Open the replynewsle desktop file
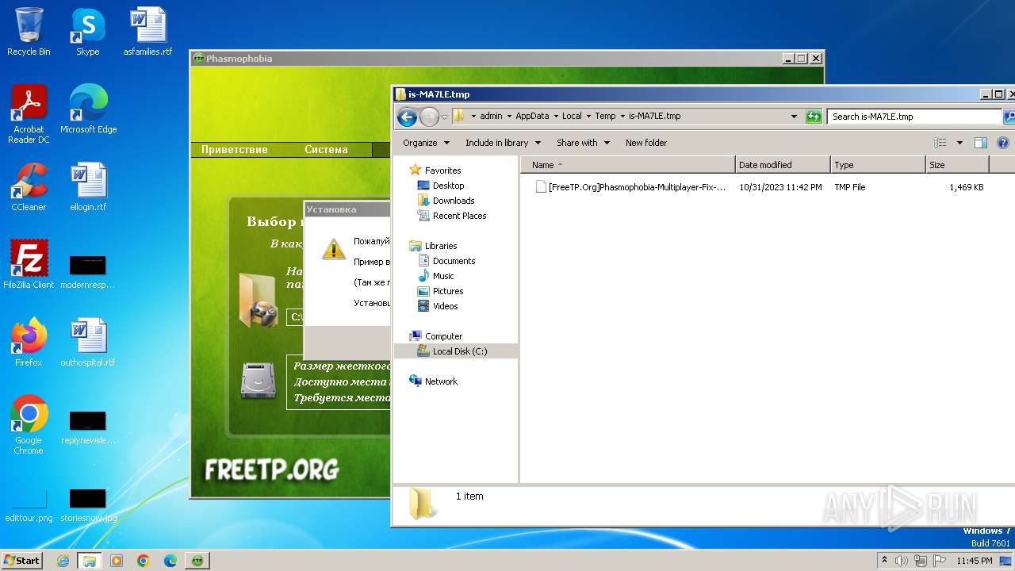The image size is (1015, 571). point(88,426)
